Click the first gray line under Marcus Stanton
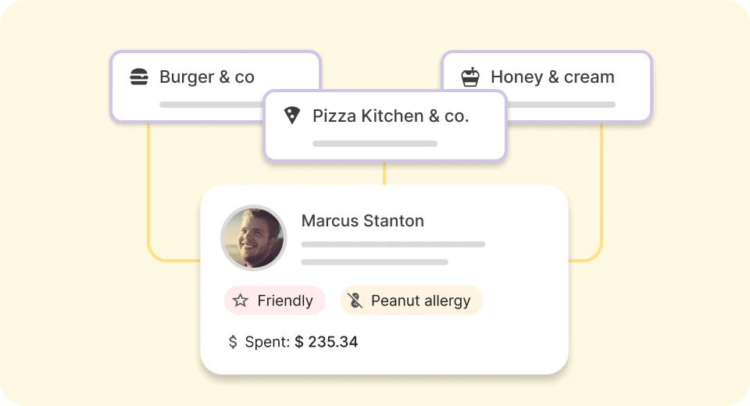 pyautogui.click(x=393, y=244)
